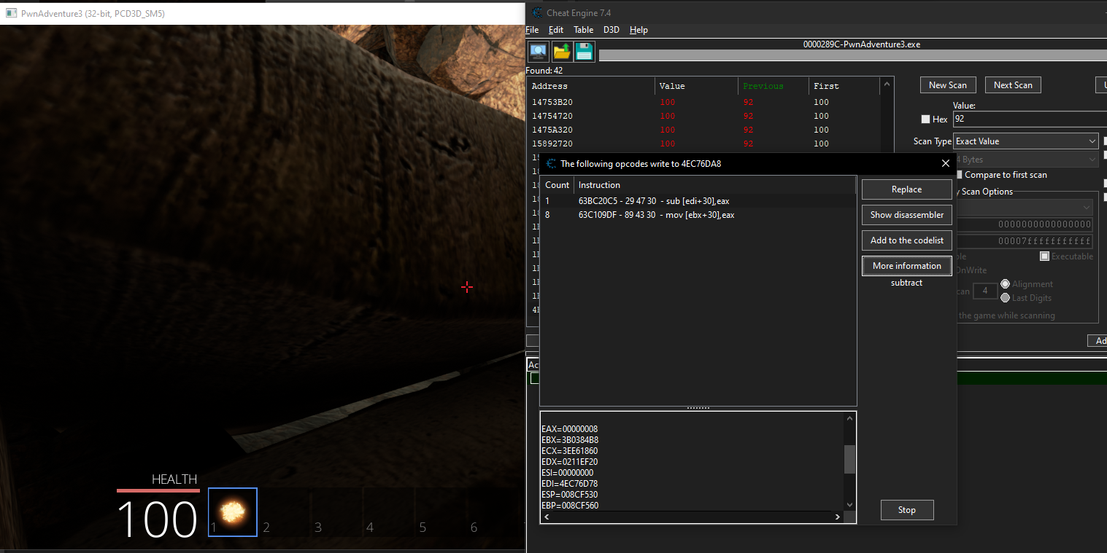Select hotbar slot 2 in PwnAdventure3
Viewport: 1107px width, 553px height.
285,512
